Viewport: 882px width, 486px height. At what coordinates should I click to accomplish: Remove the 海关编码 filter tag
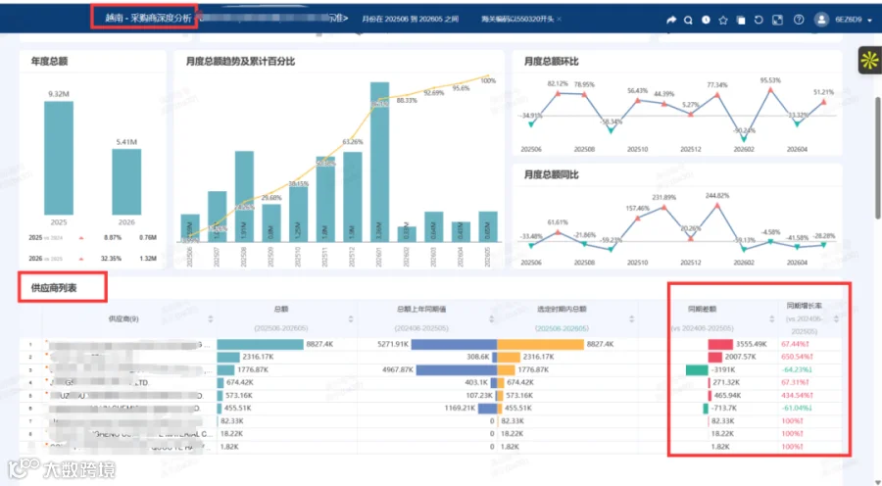[560, 20]
